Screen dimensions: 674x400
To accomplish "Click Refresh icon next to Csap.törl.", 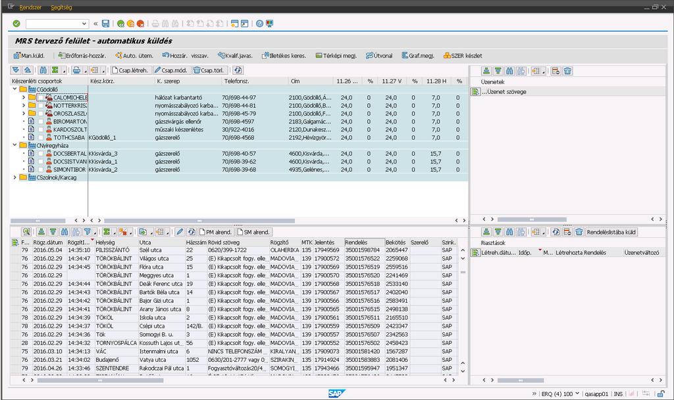I will point(238,70).
